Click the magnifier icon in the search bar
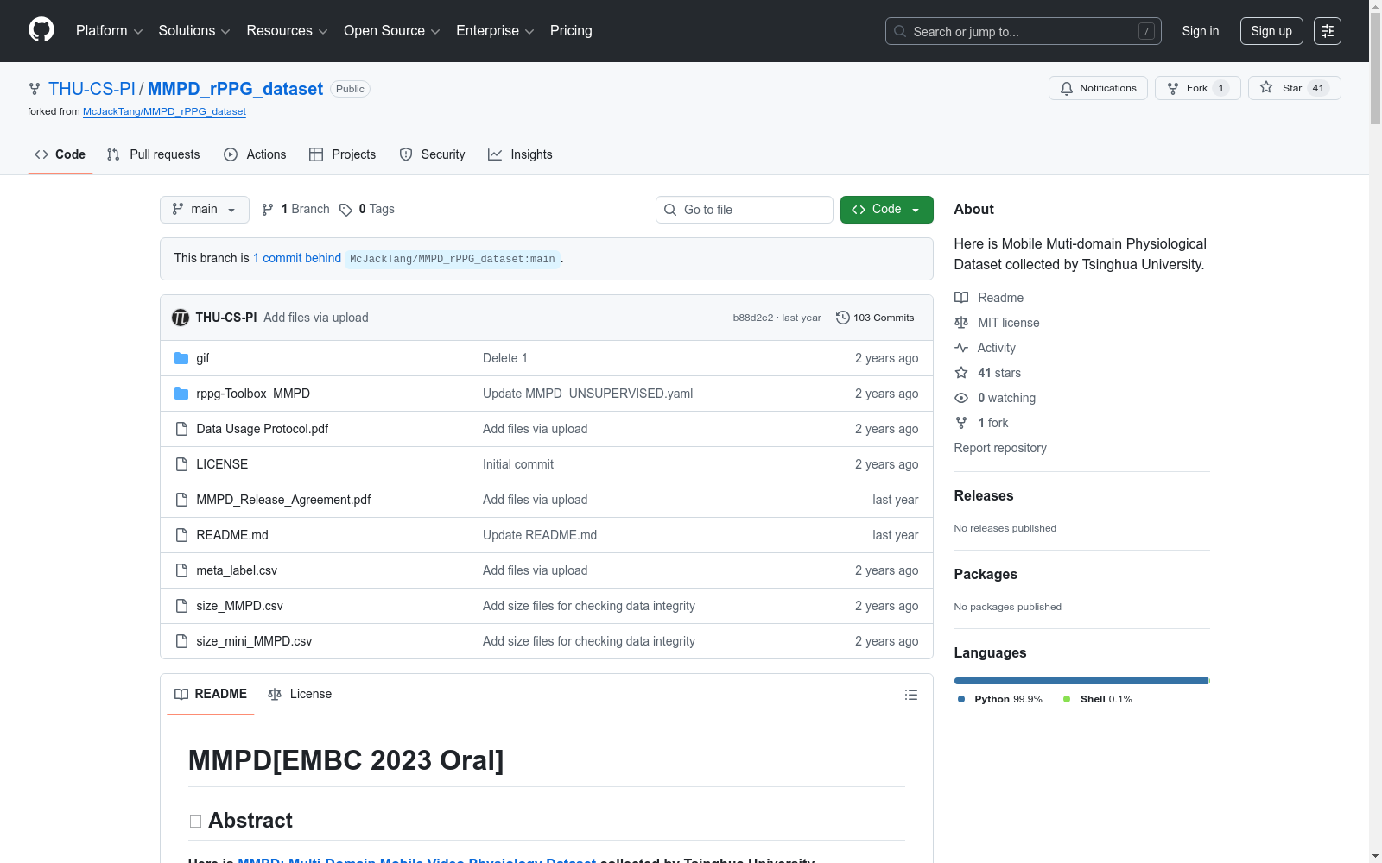The image size is (1382, 863). 900,31
